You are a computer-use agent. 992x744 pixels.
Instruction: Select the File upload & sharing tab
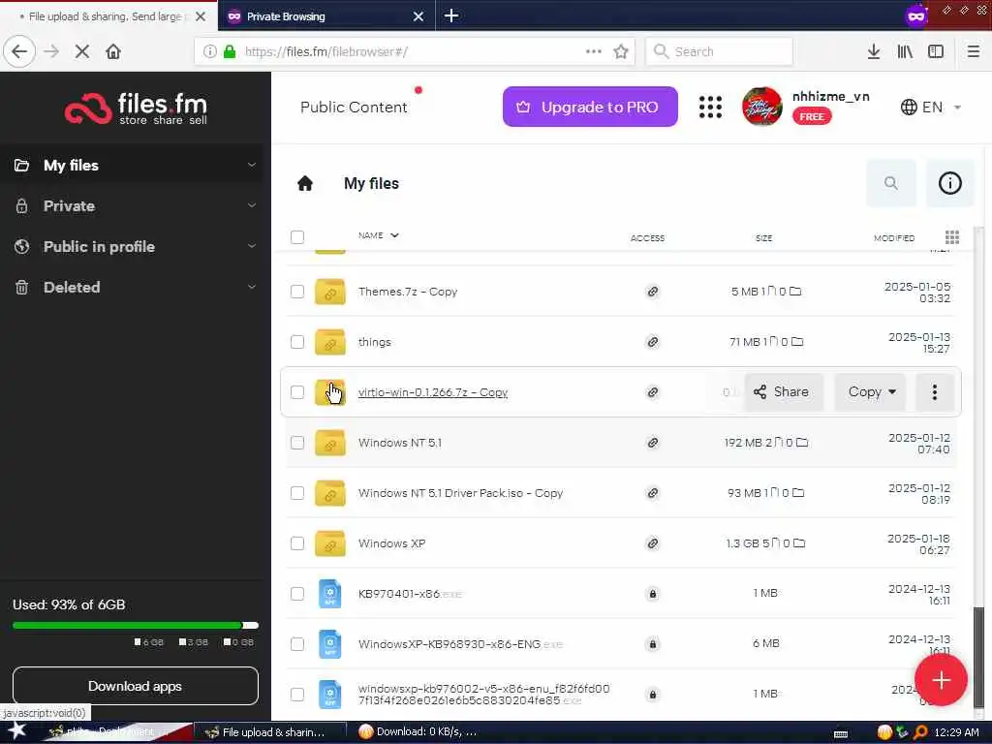pyautogui.click(x=108, y=15)
